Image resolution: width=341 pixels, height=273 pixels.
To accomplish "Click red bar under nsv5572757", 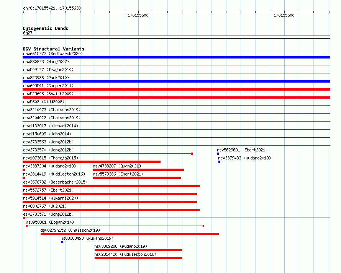I will pos(110,194).
